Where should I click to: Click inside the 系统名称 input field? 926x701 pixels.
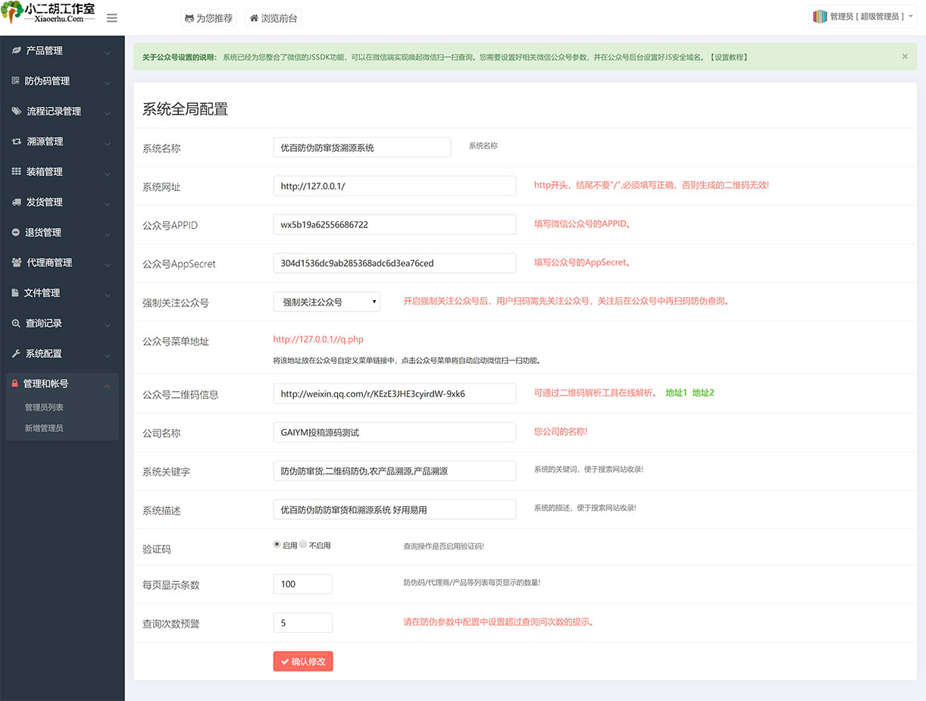[x=361, y=147]
